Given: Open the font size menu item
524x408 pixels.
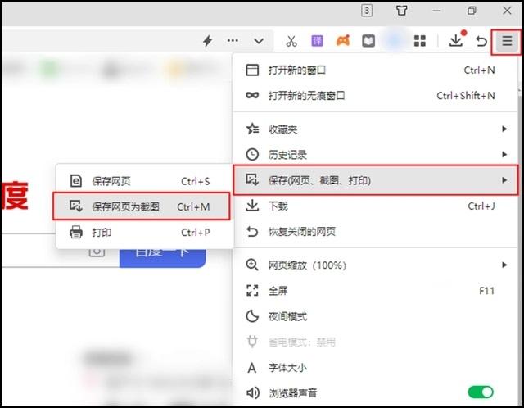Looking at the screenshot, I should (375, 368).
